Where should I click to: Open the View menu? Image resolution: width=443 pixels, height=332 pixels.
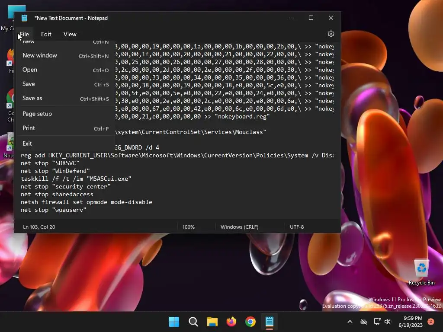pyautogui.click(x=70, y=34)
